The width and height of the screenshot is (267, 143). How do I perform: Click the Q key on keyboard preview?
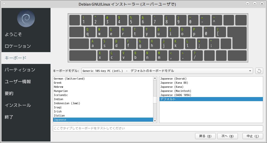[90, 32]
